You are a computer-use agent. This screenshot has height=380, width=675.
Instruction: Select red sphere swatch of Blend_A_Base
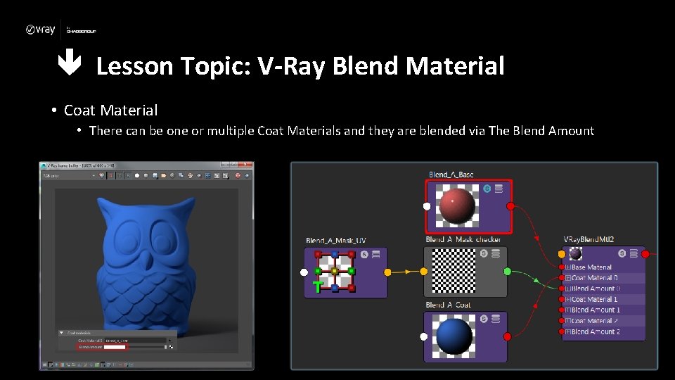point(457,206)
